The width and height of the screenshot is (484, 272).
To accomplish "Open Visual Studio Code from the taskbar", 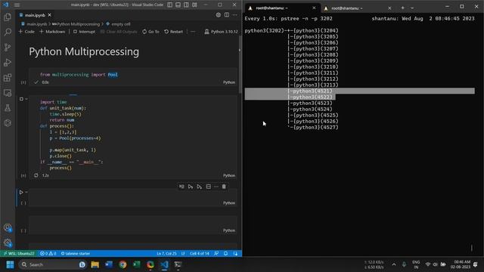I will [165, 264].
